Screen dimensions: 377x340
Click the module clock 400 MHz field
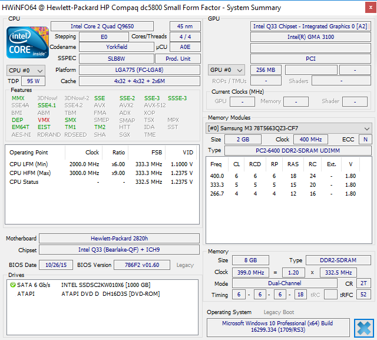coord(310,140)
